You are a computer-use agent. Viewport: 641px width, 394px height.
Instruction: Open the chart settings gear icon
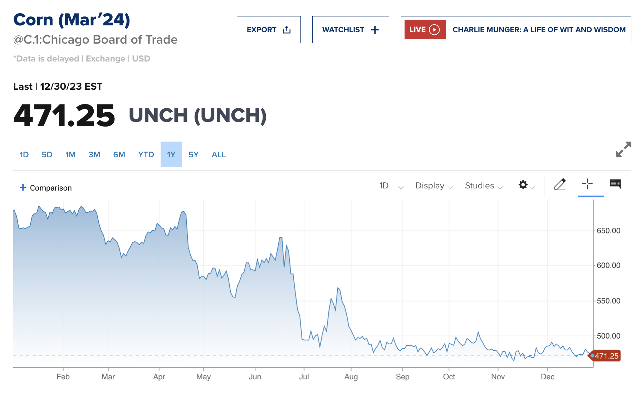[x=523, y=185]
